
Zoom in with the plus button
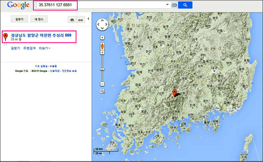point(102,53)
